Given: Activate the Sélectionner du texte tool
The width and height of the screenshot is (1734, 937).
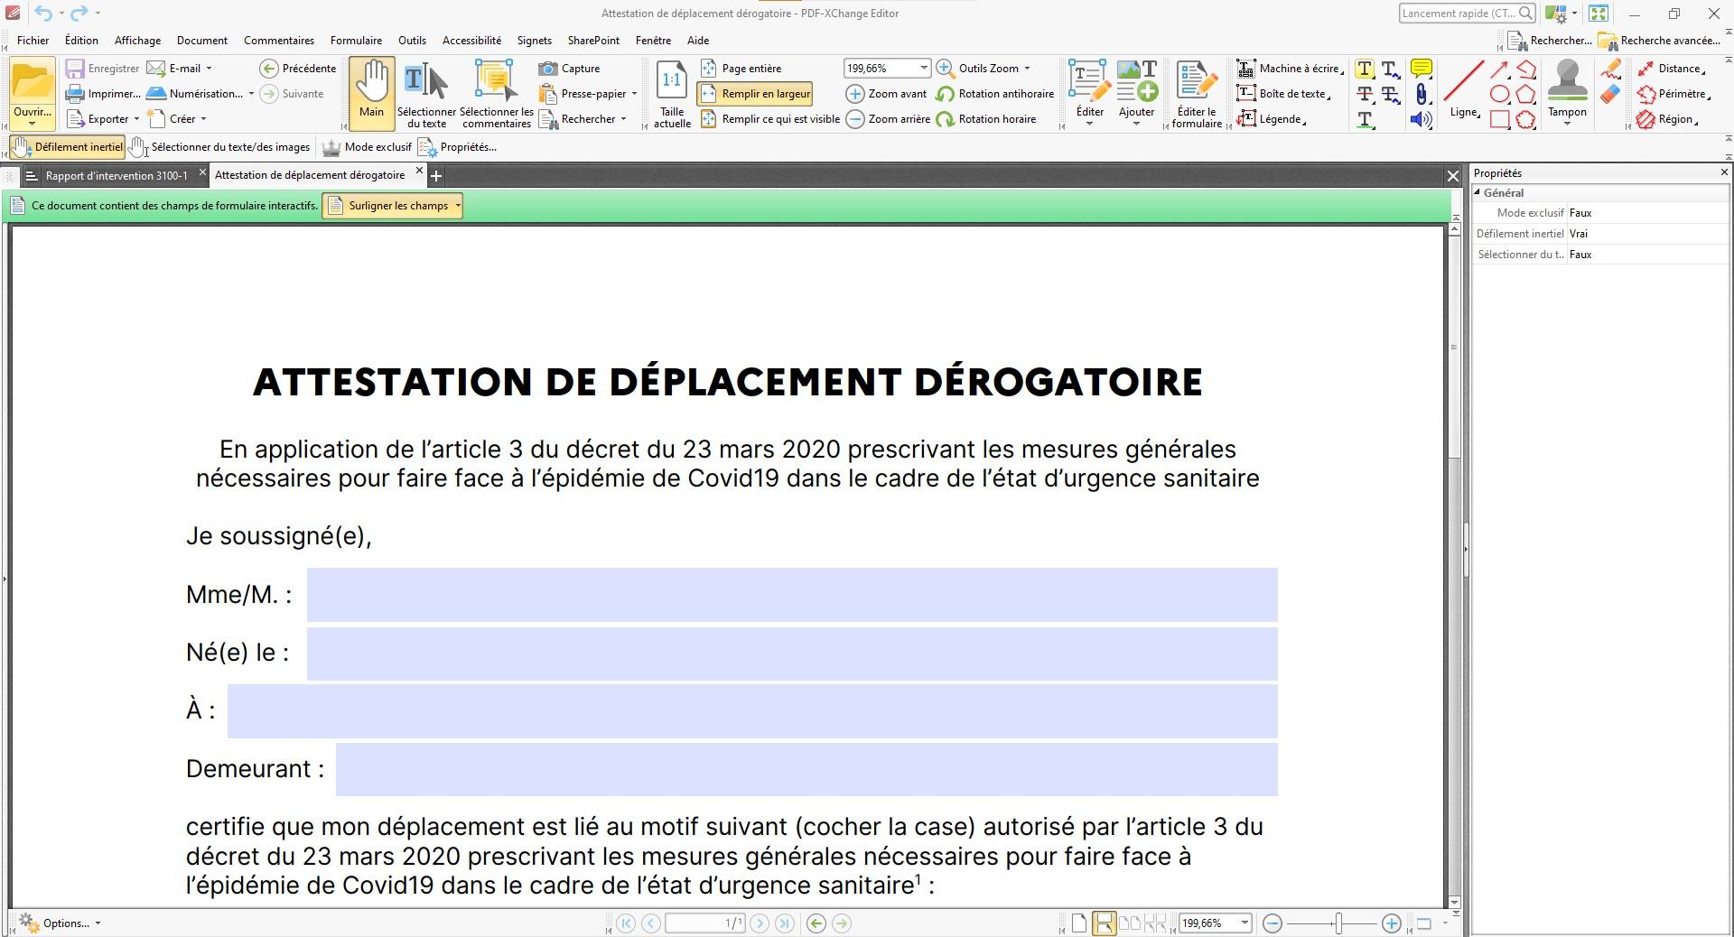Looking at the screenshot, I should point(426,93).
